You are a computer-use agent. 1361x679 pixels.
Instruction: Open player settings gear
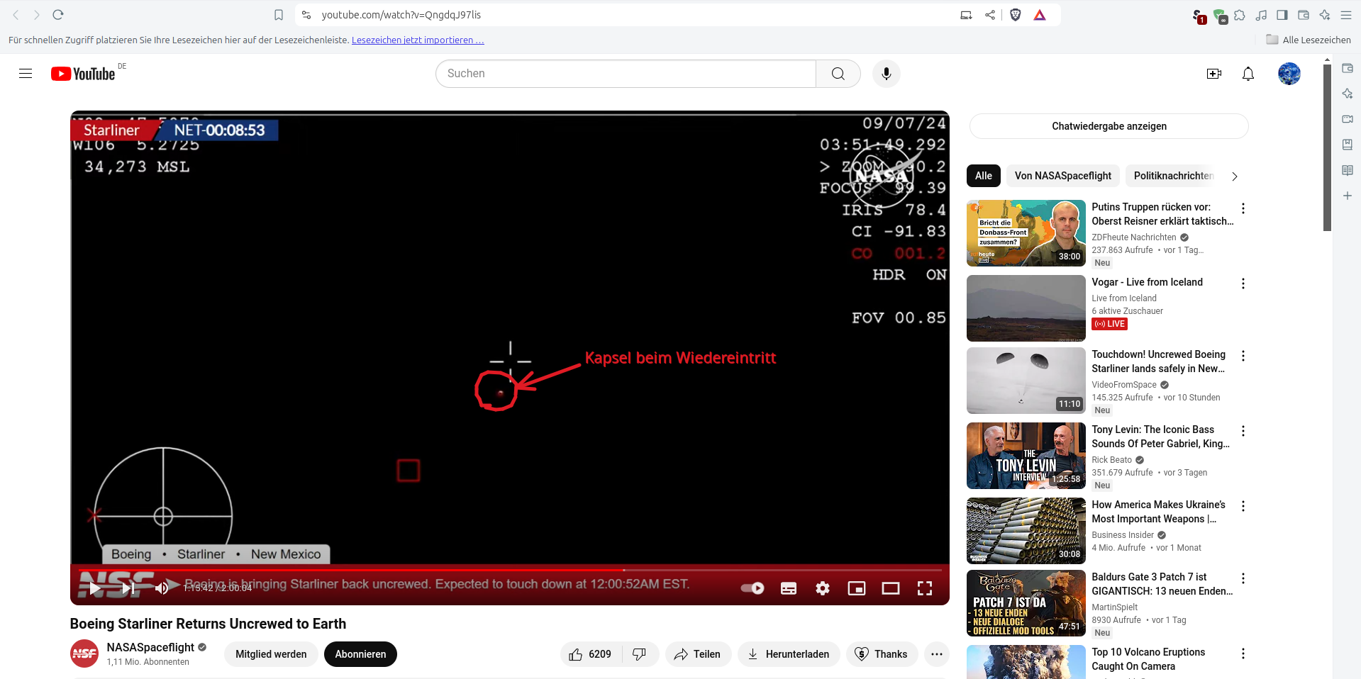[823, 588]
